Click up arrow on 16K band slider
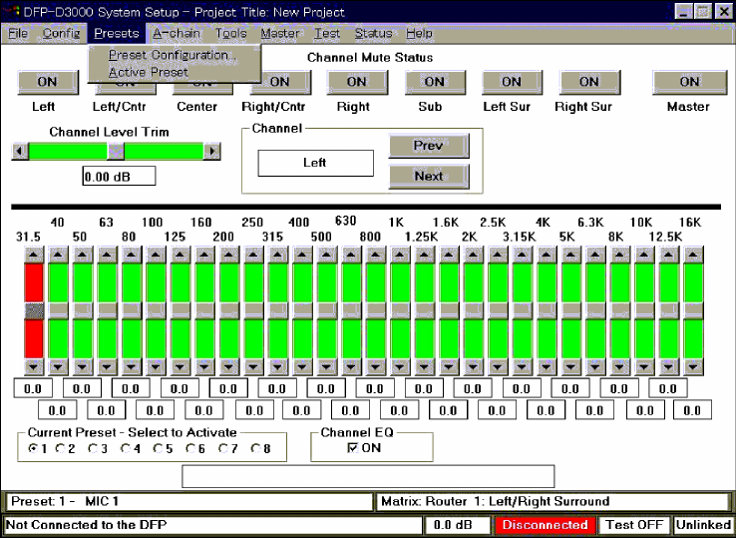Screen dimensions: 736x538 [x=692, y=255]
